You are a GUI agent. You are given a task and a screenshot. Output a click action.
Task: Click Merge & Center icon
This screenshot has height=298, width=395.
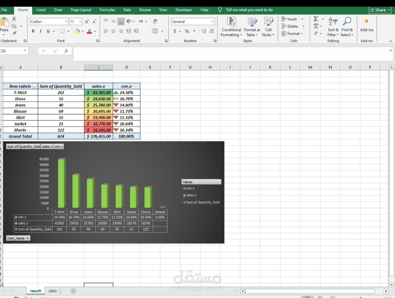[x=155, y=31]
